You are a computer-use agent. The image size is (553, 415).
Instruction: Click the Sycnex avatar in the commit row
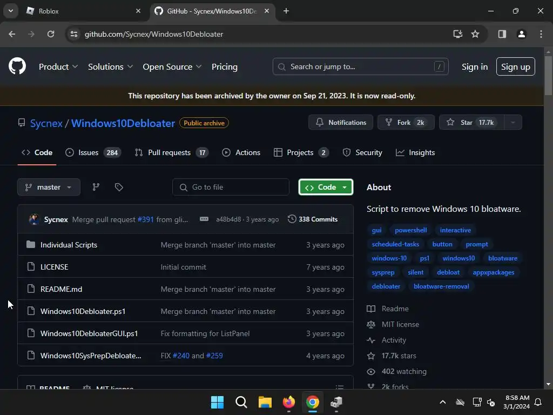pyautogui.click(x=34, y=219)
